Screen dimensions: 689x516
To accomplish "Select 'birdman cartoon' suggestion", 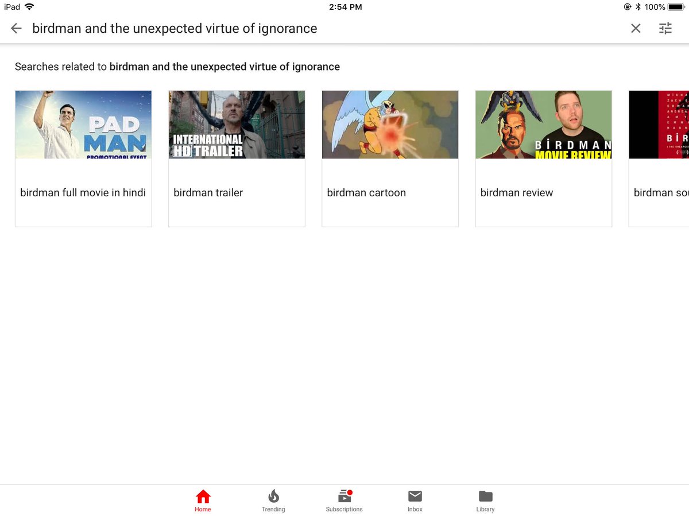I will [x=366, y=193].
